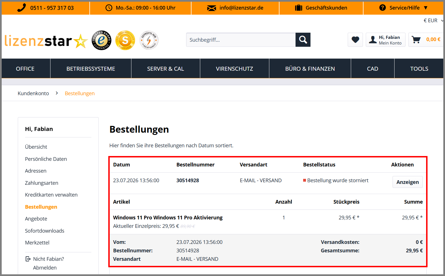Screen dimensions: 445x276
Task: Open the OFFICE menu
Action: coord(25,69)
